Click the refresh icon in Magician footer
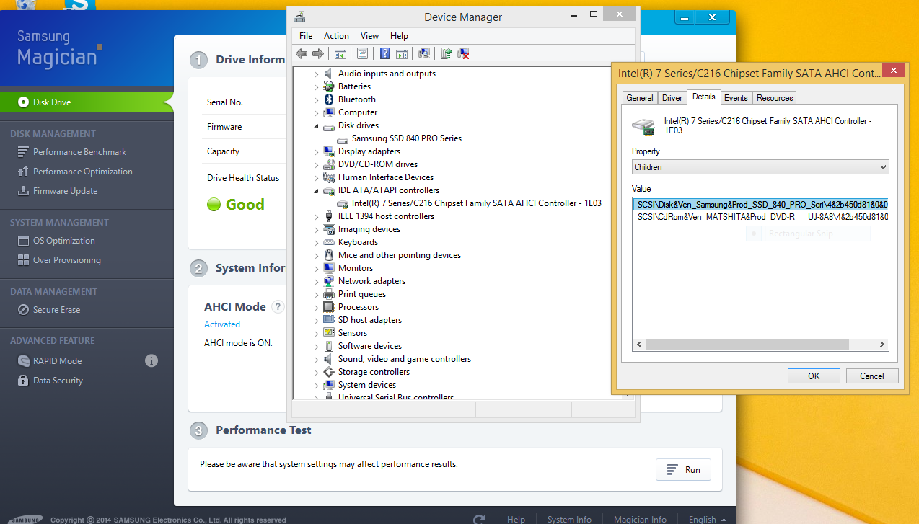The image size is (919, 524). [479, 519]
